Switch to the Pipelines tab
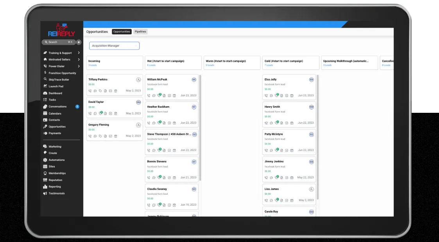Screen dimensions: 439x242 point(140,32)
